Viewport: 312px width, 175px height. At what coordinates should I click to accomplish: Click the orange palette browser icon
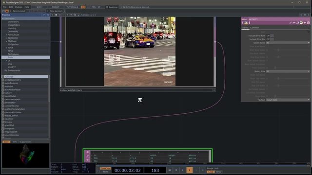(x=7, y=11)
